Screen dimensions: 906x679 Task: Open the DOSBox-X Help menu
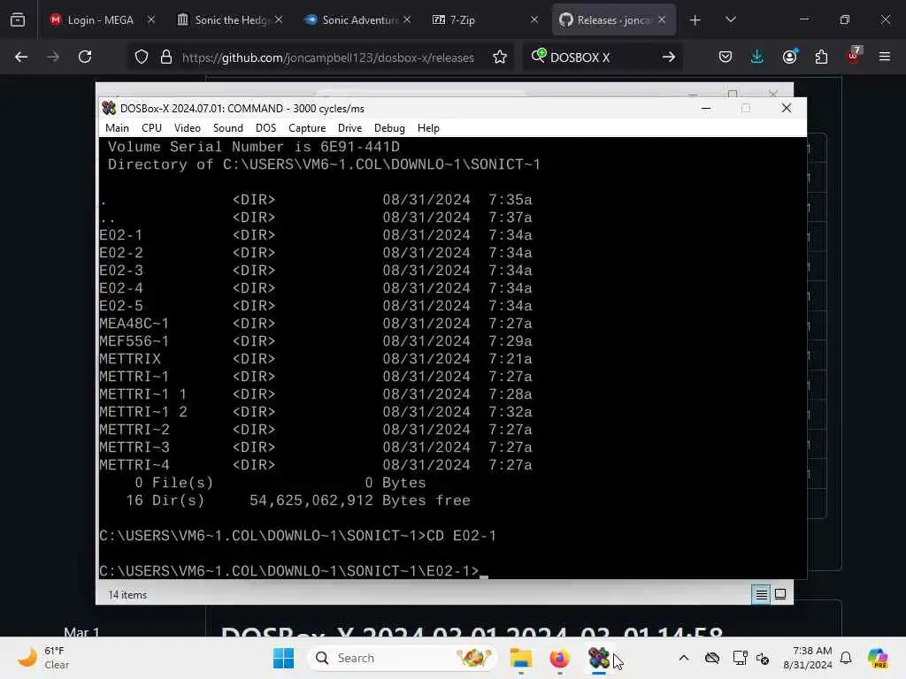[428, 128]
